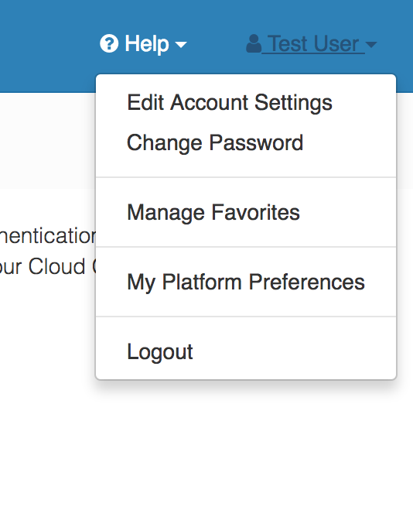Click the Test User name link
Image resolution: width=413 pixels, height=517 pixels.
[313, 44]
